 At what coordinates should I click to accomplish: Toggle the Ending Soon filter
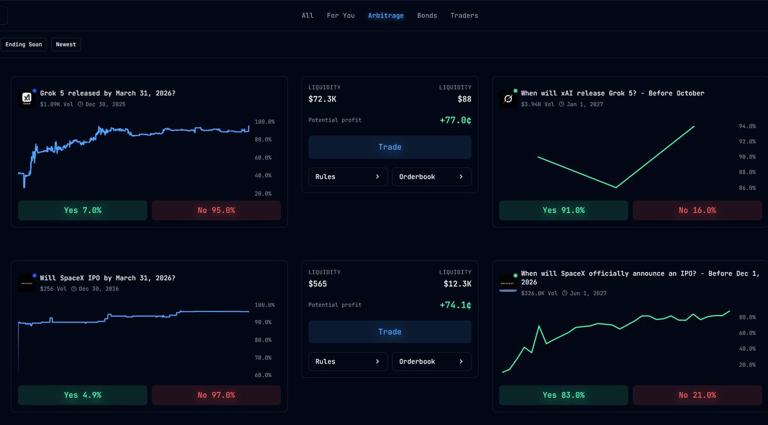(24, 44)
